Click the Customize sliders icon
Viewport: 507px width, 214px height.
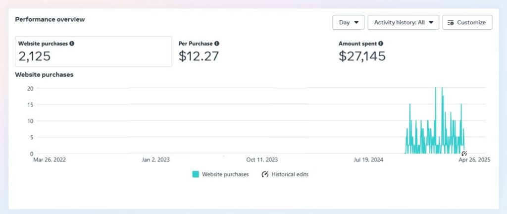[451, 23]
